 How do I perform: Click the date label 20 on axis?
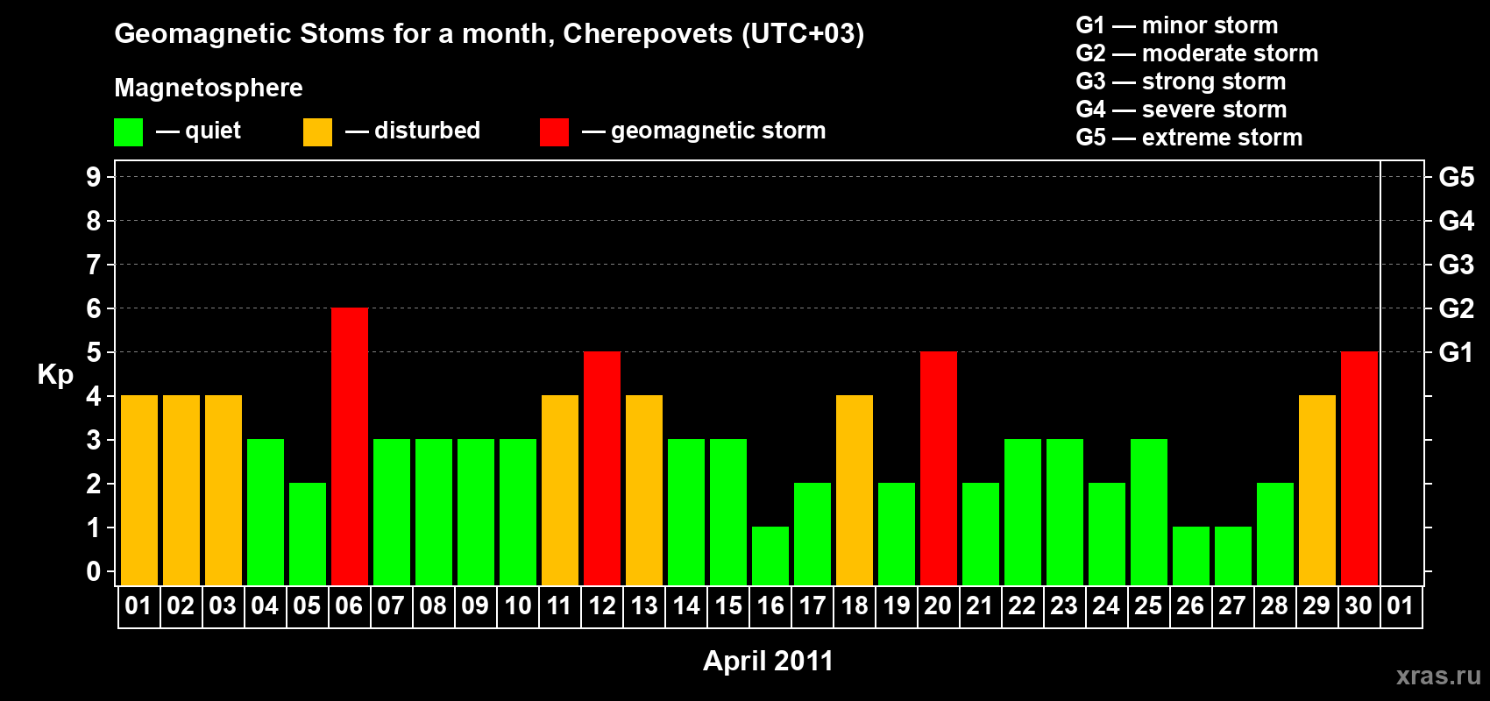938,606
